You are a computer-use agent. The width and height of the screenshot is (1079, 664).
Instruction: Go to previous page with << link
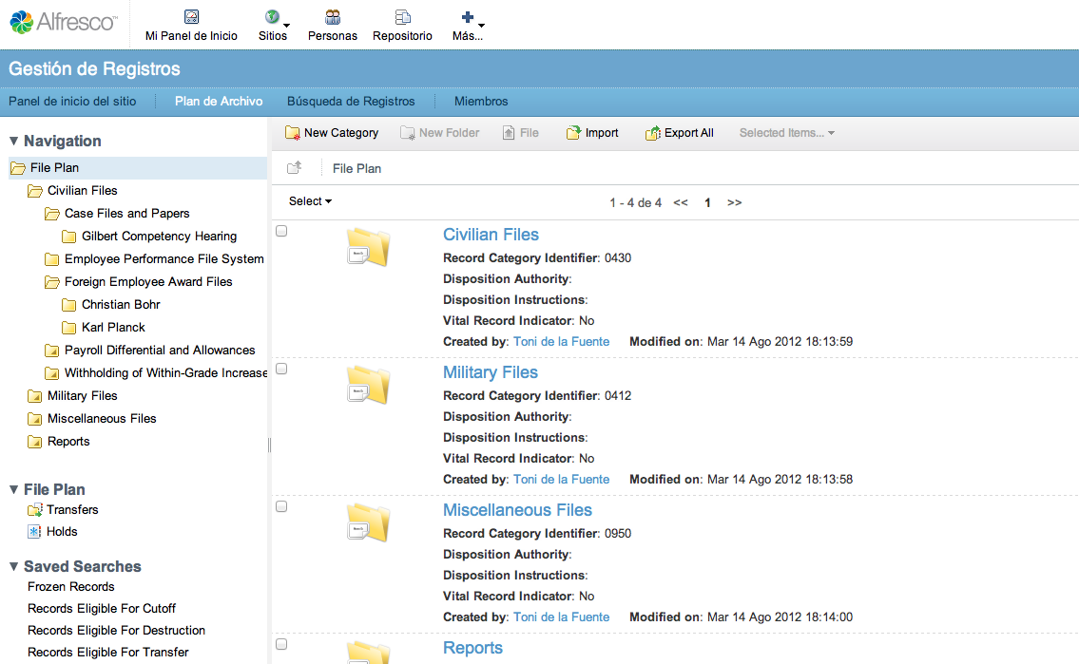(681, 202)
